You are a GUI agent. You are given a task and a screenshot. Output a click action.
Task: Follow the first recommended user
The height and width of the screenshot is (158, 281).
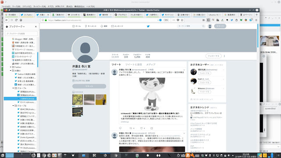point(205,73)
